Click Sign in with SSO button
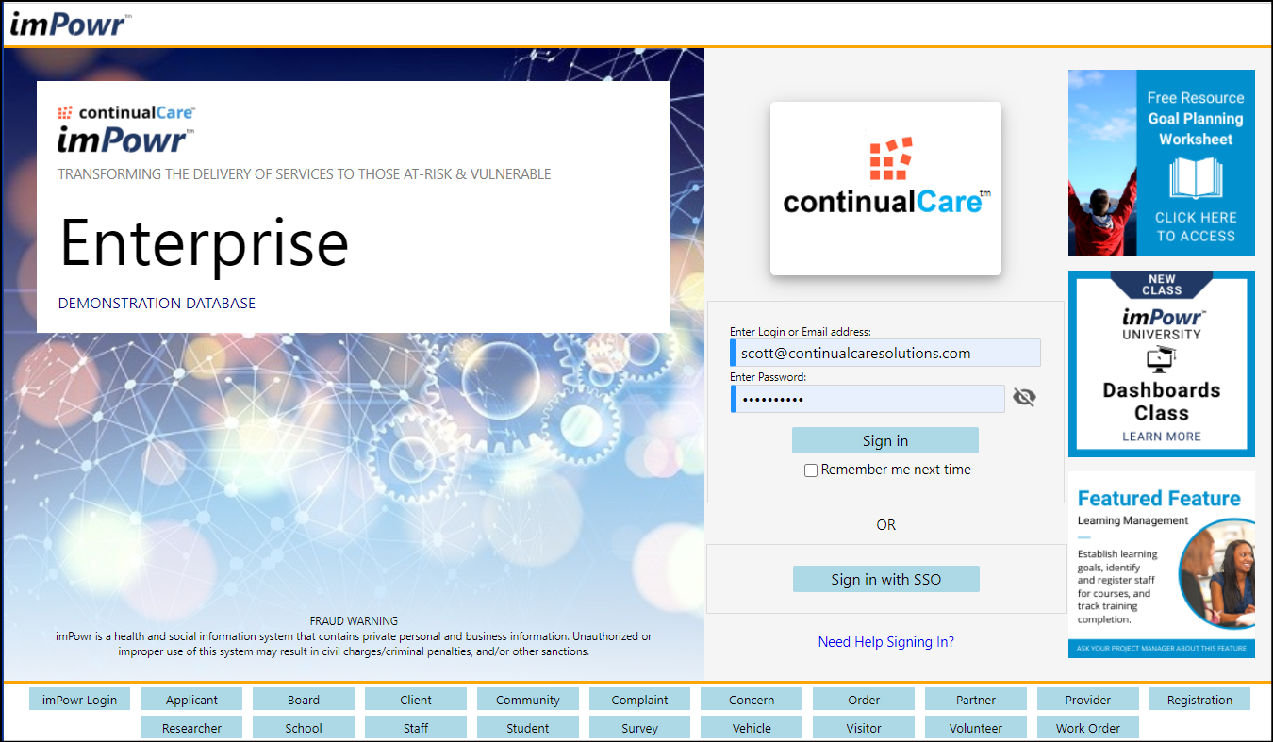 (886, 579)
